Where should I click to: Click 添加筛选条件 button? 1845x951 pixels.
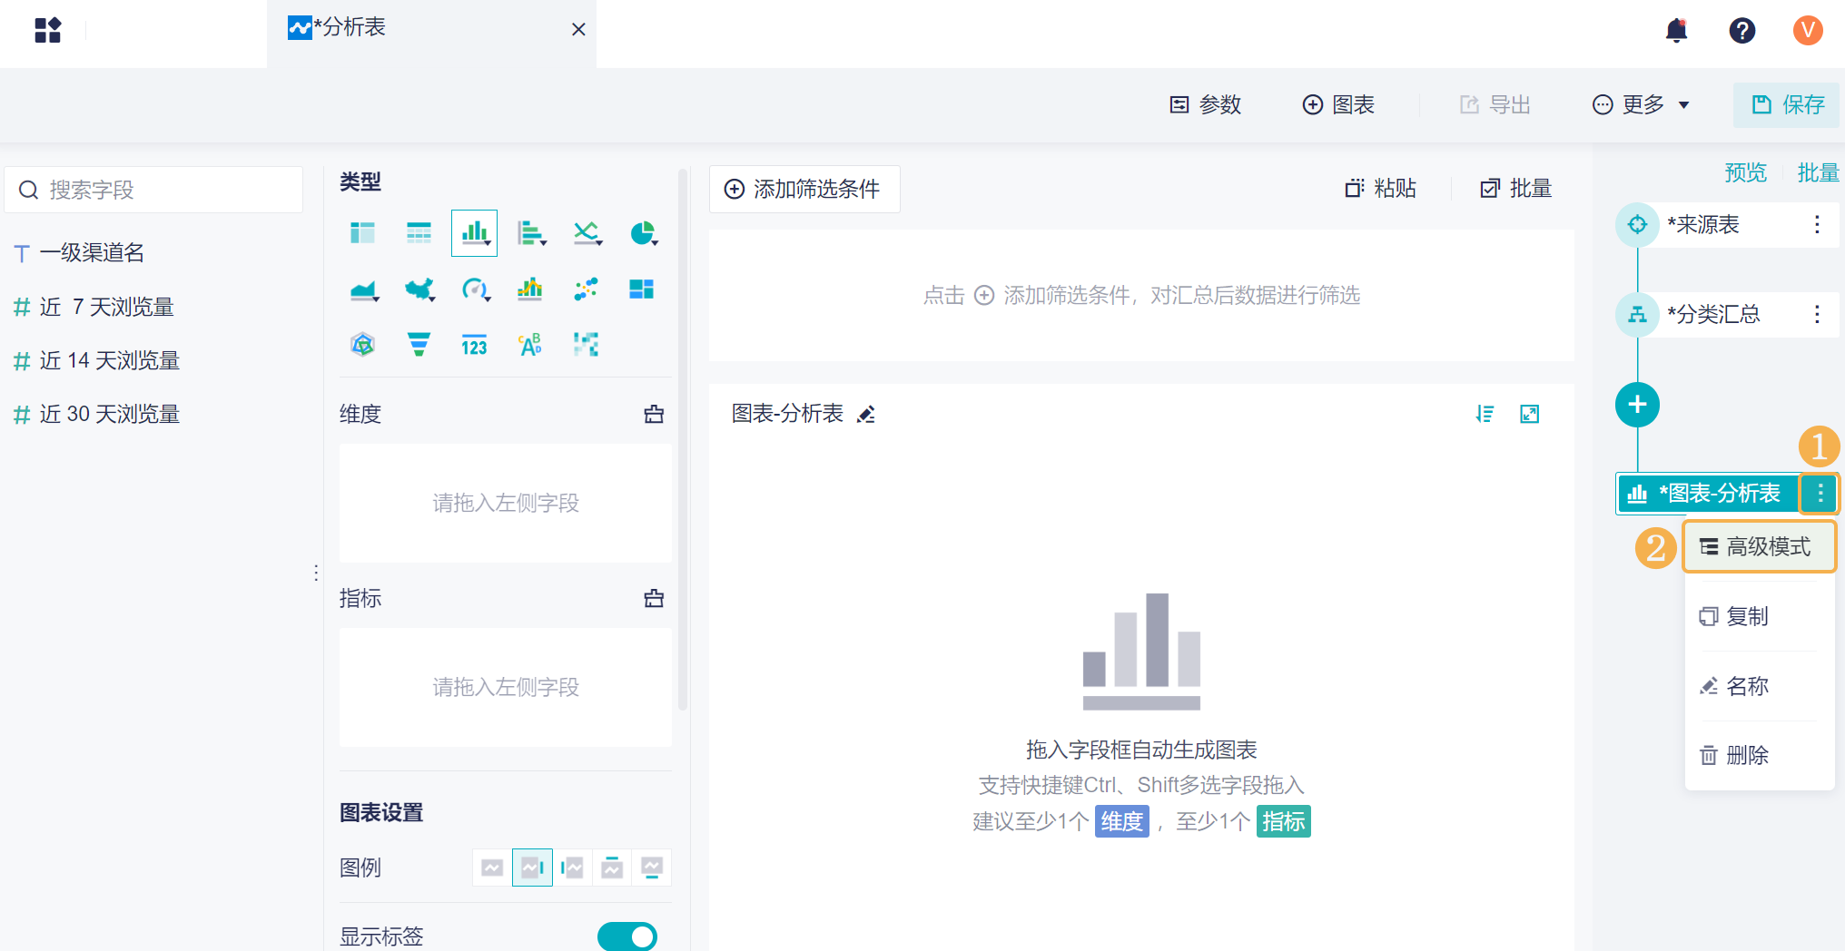pos(804,189)
